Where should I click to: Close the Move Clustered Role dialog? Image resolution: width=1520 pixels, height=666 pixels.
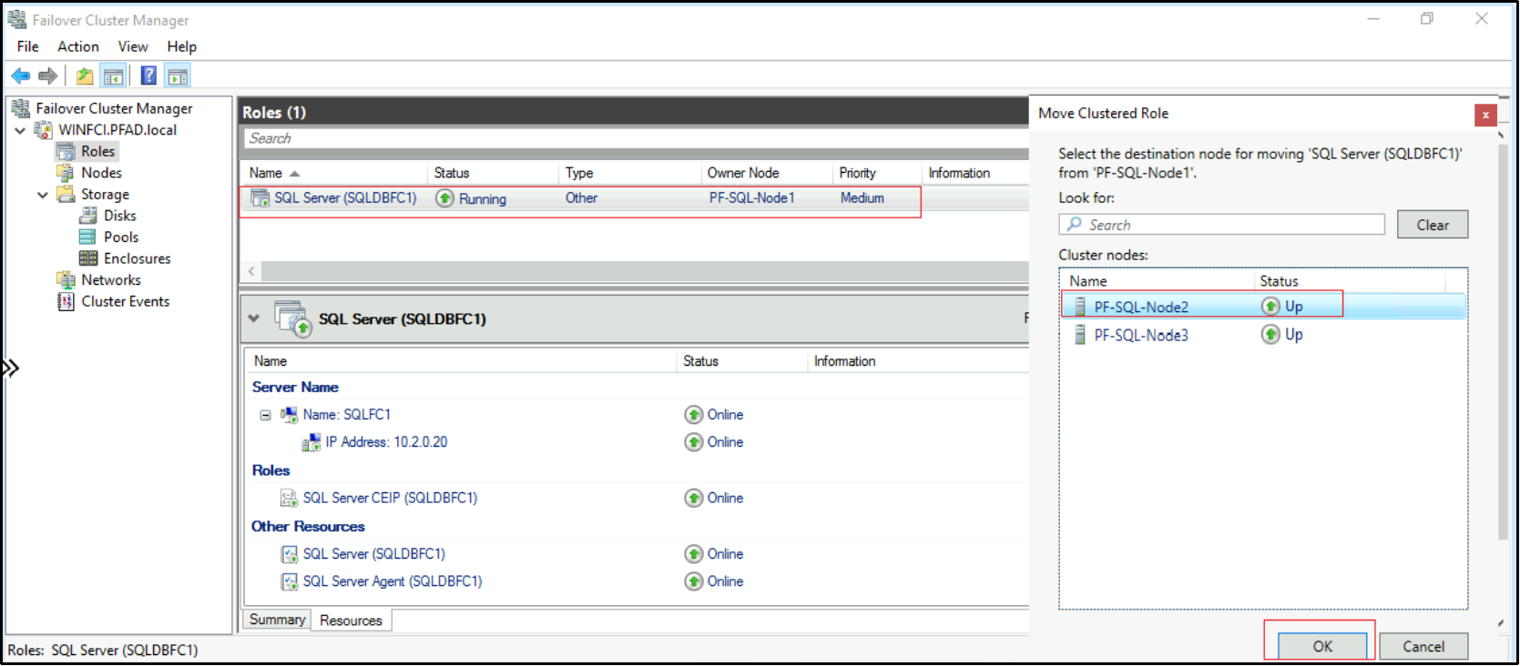(x=1485, y=115)
